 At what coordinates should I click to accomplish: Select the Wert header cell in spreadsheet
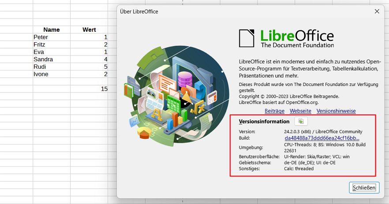(89, 30)
